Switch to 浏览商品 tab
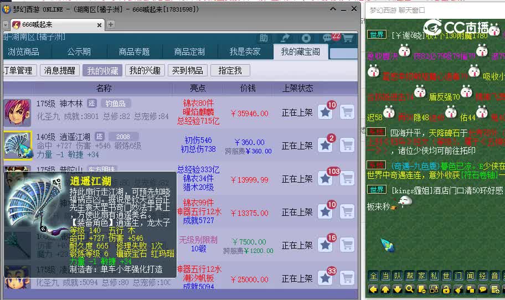 [x=23, y=52]
